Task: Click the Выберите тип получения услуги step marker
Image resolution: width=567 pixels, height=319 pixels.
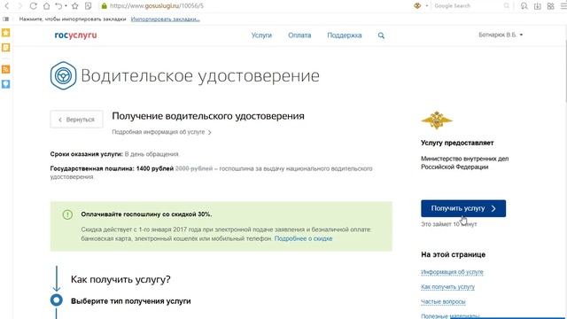Action: (57, 300)
